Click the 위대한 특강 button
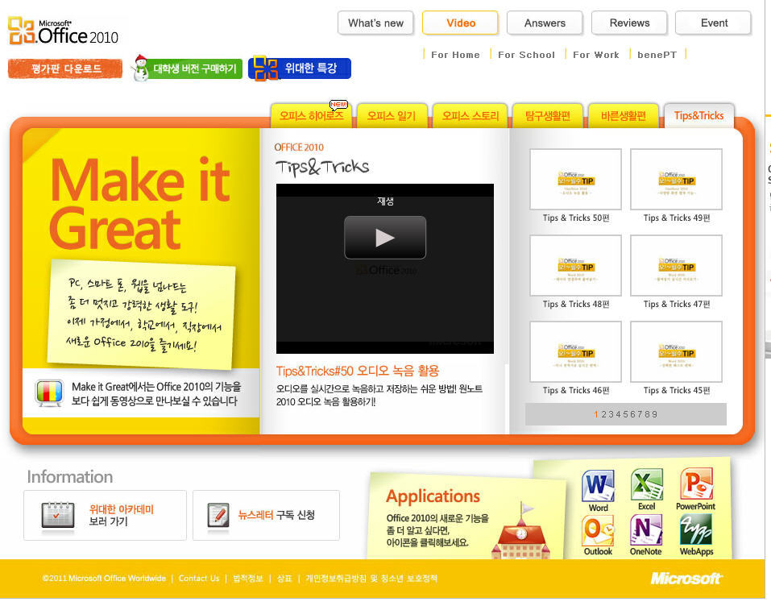Screen dimensions: 771x606 300,68
